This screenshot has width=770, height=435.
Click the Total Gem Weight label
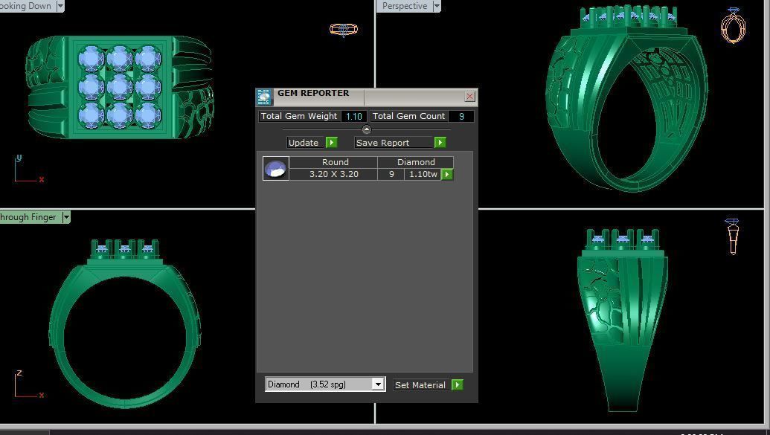tap(299, 116)
